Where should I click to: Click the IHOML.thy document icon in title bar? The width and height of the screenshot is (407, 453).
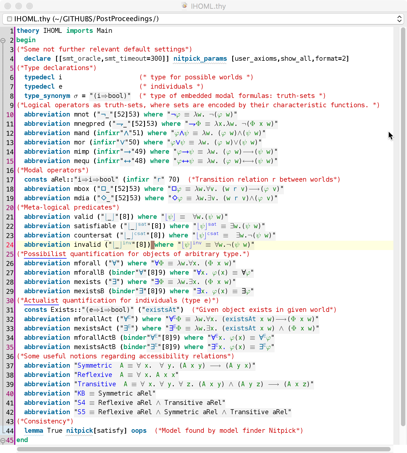(185, 6)
